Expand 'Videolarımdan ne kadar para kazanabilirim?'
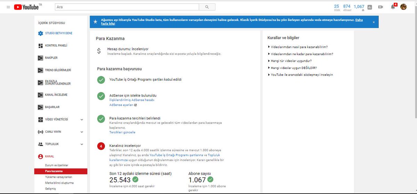 301,54
